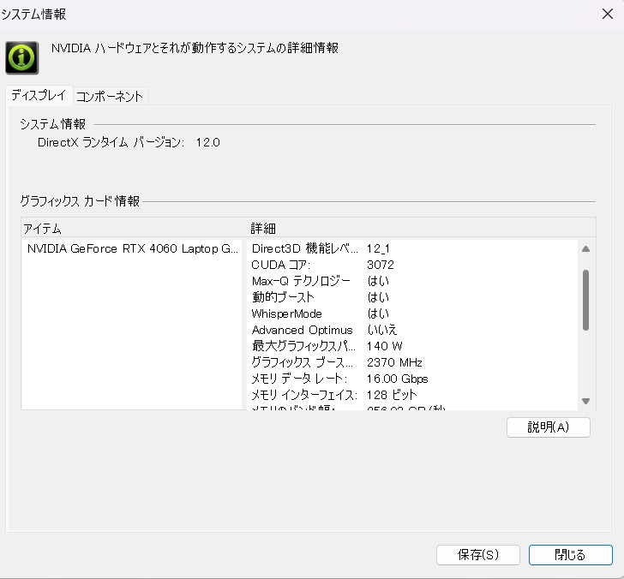The width and height of the screenshot is (624, 579).
Task: Close the システム情報 dialog with X
Action: 607,14
